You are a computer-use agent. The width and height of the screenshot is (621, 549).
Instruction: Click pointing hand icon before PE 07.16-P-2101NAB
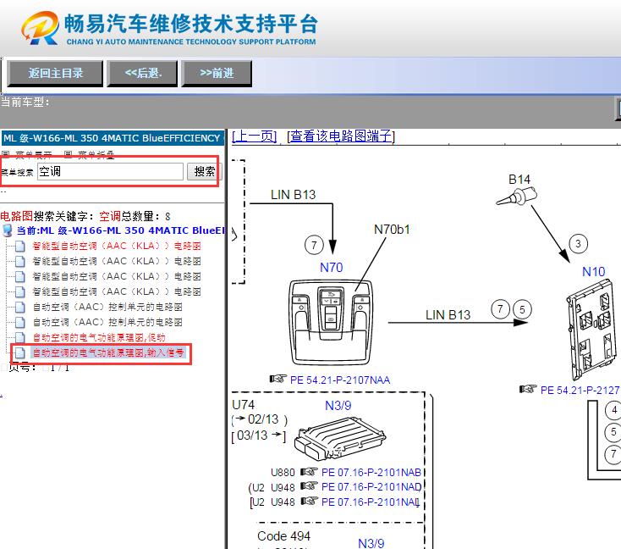click(310, 472)
